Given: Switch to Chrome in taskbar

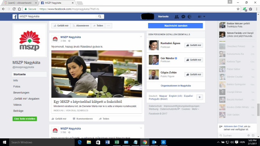Looking at the screenshot, I should [145, 142].
